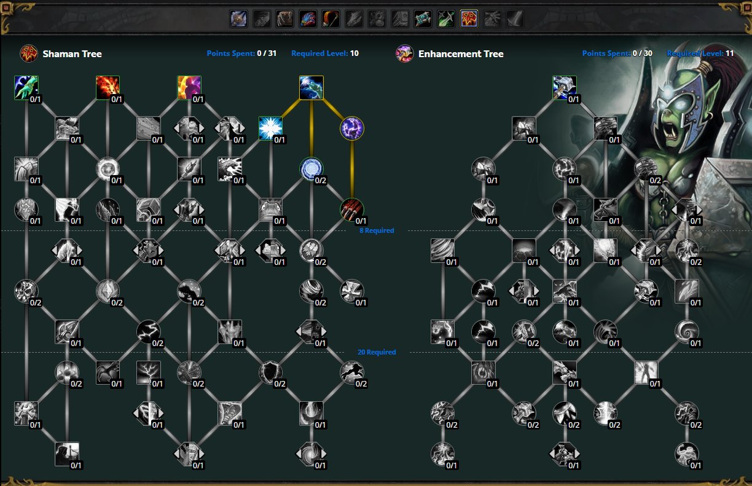The width and height of the screenshot is (752, 486).
Task: Click the Enhancement Tree heading
Action: pyautogui.click(x=461, y=54)
